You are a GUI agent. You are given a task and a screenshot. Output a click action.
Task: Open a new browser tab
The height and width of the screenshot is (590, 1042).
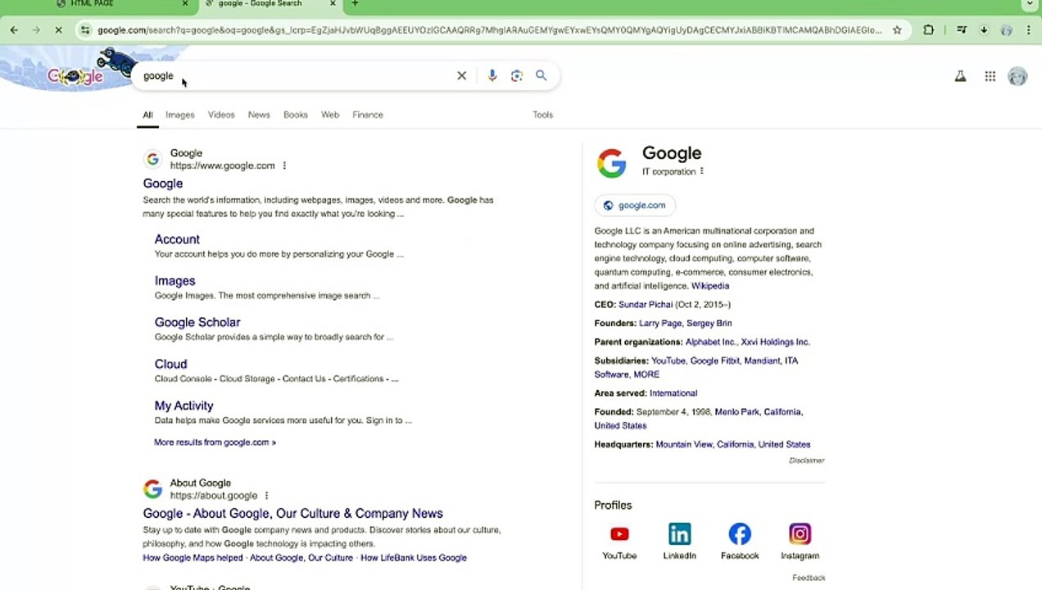[x=355, y=4]
